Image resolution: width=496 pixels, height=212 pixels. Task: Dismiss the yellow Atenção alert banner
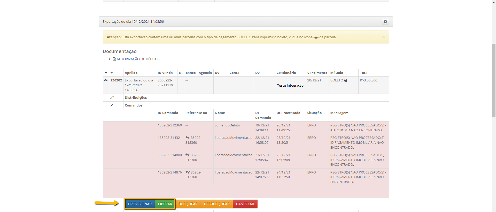[383, 37]
